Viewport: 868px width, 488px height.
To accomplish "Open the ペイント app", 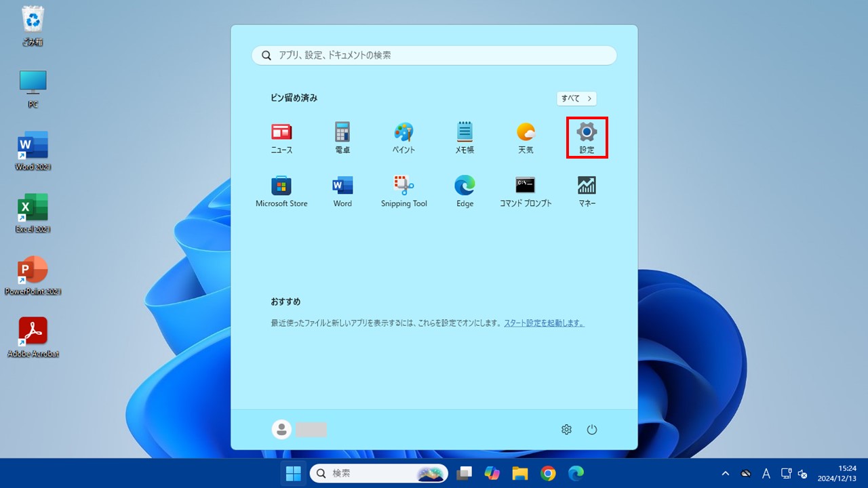I will pyautogui.click(x=403, y=138).
